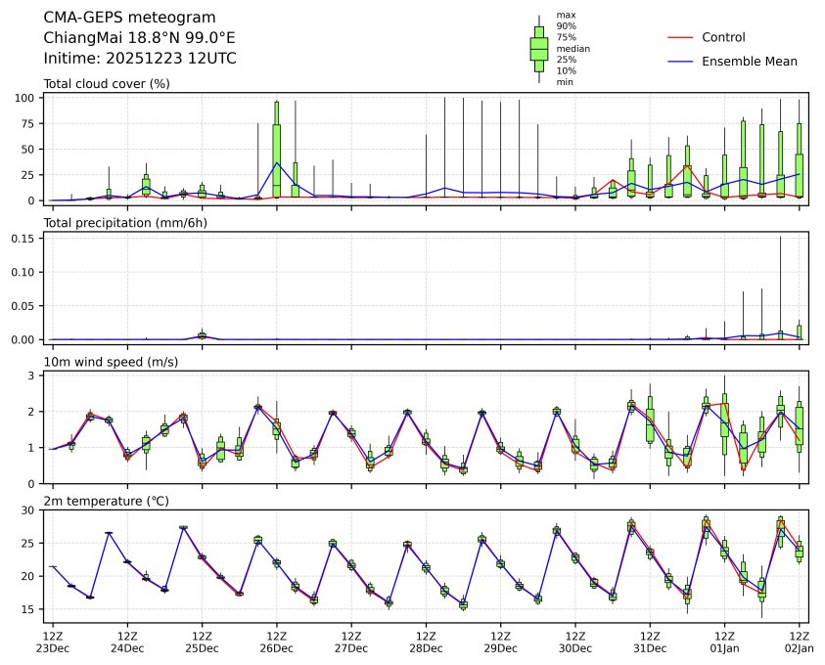Screen dimensions: 825x665
Task: Click the '15' temperature axis tick
Action: pos(27,609)
